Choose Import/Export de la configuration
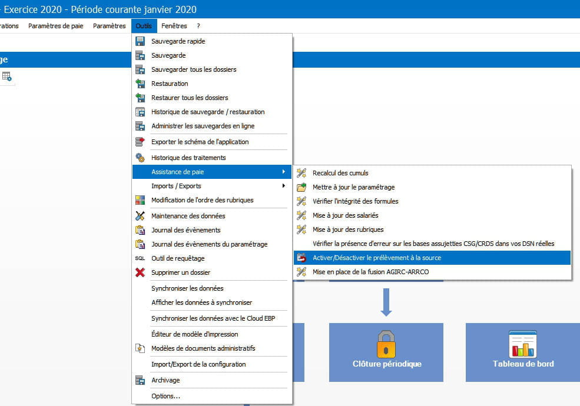Viewport: 580px width, 406px height. click(x=212, y=364)
